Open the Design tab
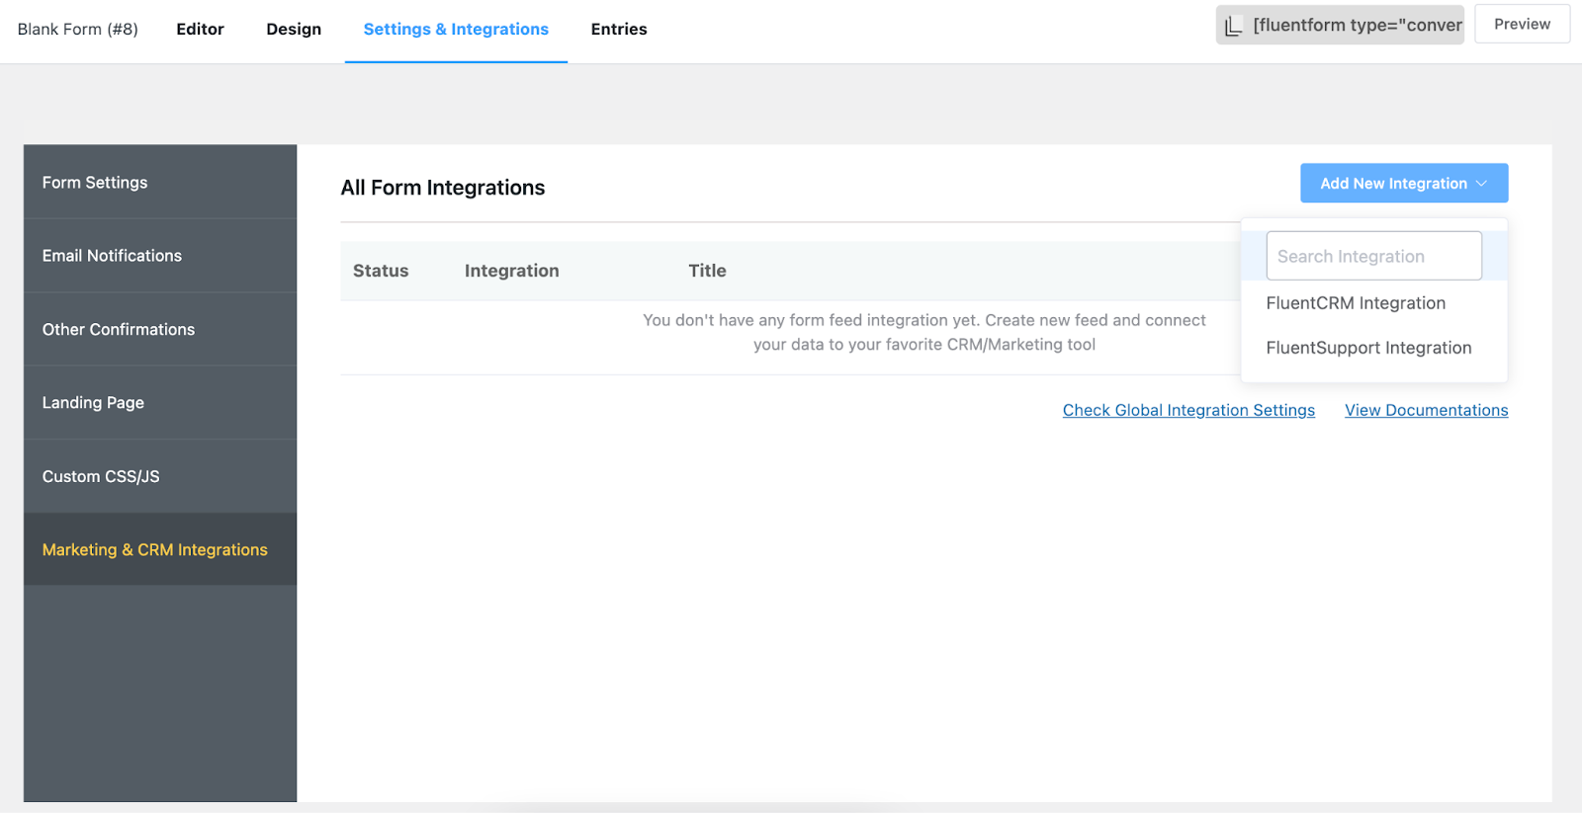 [x=294, y=30]
